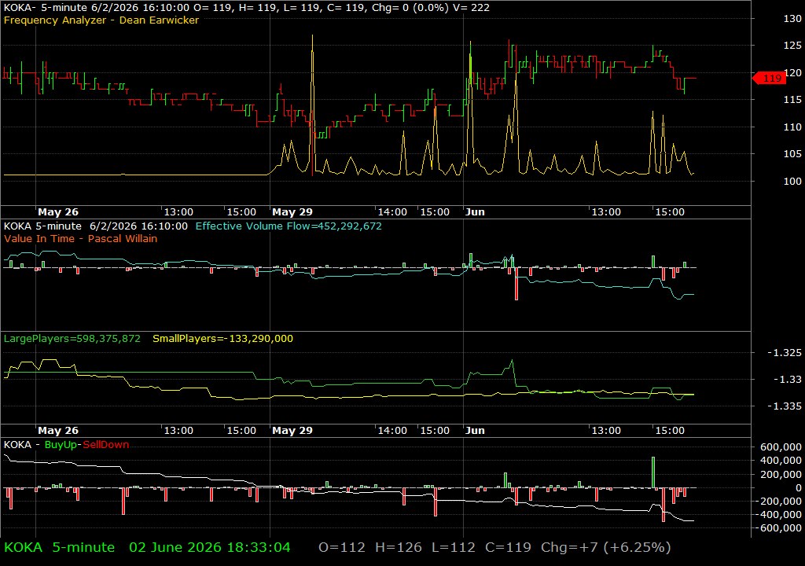The image size is (805, 566).
Task: Click May 26 on the players pane time axis
Action: 58,431
